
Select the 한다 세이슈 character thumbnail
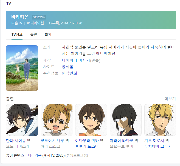[x=22, y=120]
